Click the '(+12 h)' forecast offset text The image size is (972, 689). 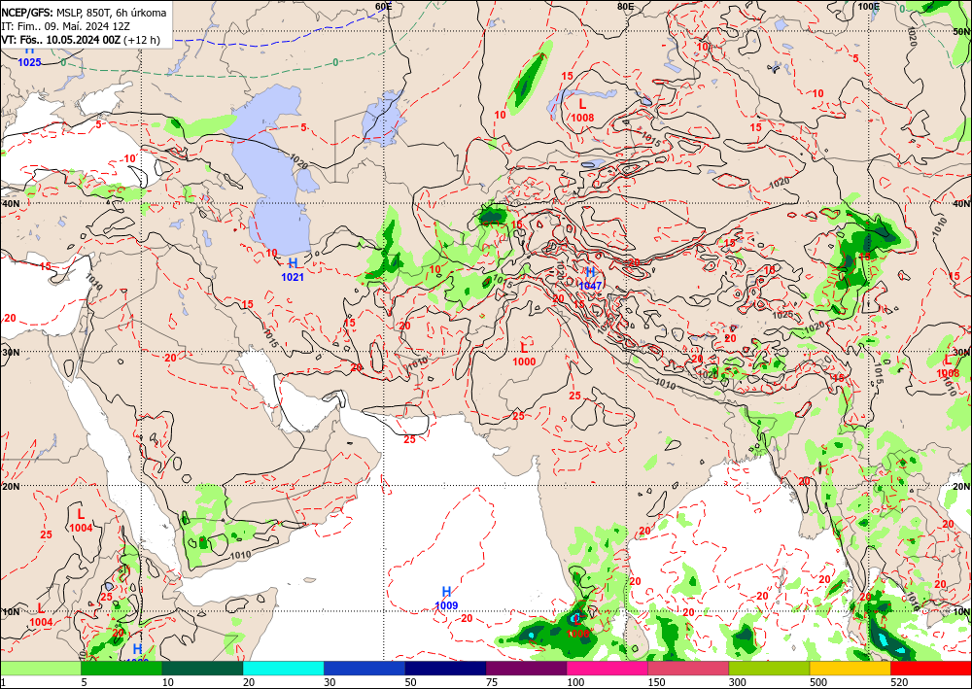pyautogui.click(x=142, y=40)
